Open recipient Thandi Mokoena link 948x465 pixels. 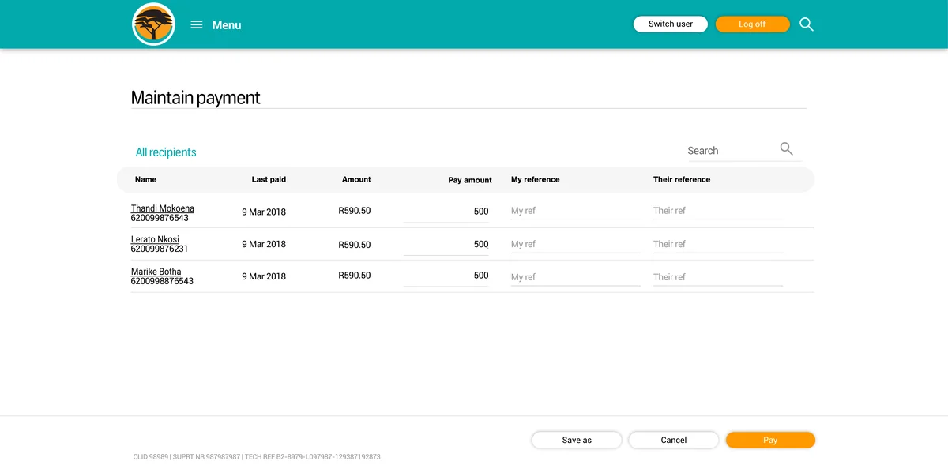pos(163,208)
